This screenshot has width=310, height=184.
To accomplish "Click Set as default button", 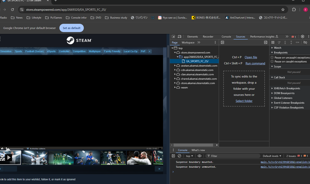I will click(72, 28).
